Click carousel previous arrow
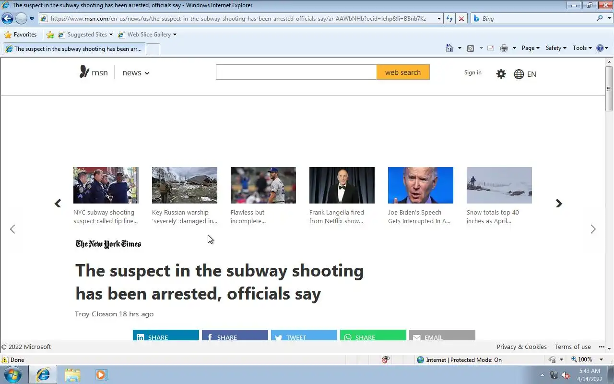614x384 pixels. click(x=58, y=204)
